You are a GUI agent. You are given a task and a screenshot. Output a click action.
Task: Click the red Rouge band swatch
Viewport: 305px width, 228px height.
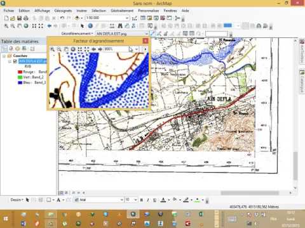(20, 72)
